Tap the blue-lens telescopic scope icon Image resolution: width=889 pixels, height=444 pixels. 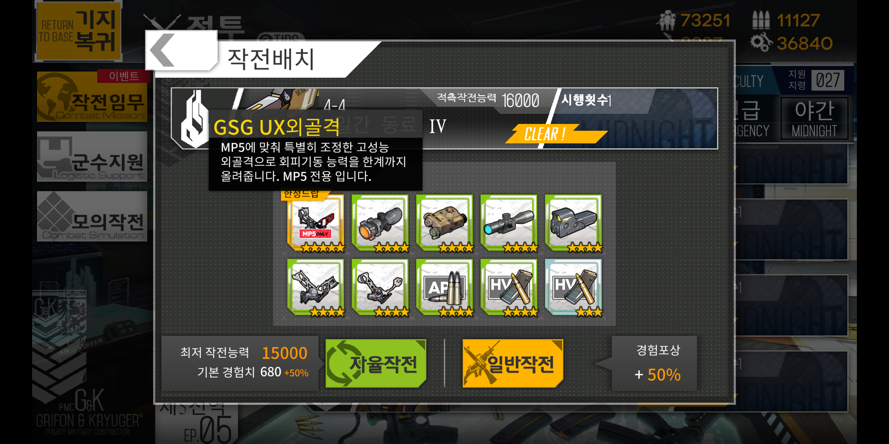pyautogui.click(x=509, y=223)
